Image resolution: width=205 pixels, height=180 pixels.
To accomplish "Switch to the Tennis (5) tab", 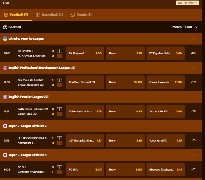I will [81, 15].
